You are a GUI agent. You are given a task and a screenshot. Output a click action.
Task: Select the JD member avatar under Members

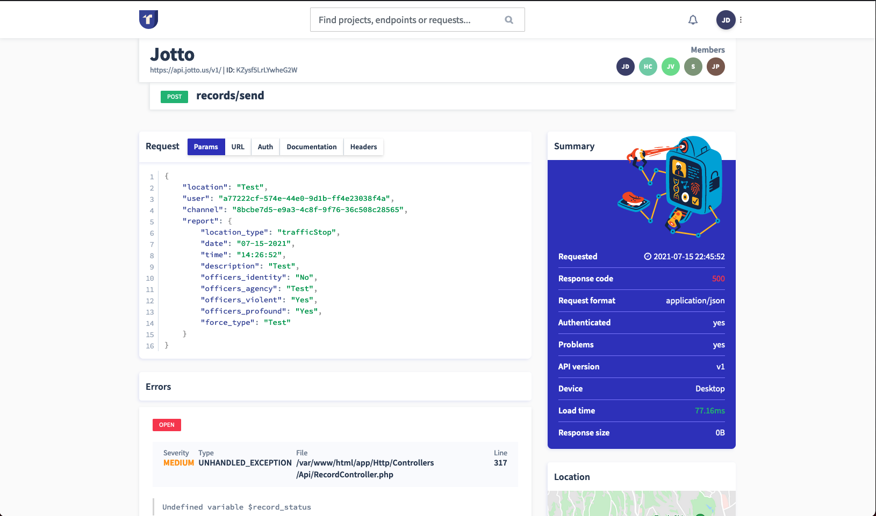pos(626,67)
